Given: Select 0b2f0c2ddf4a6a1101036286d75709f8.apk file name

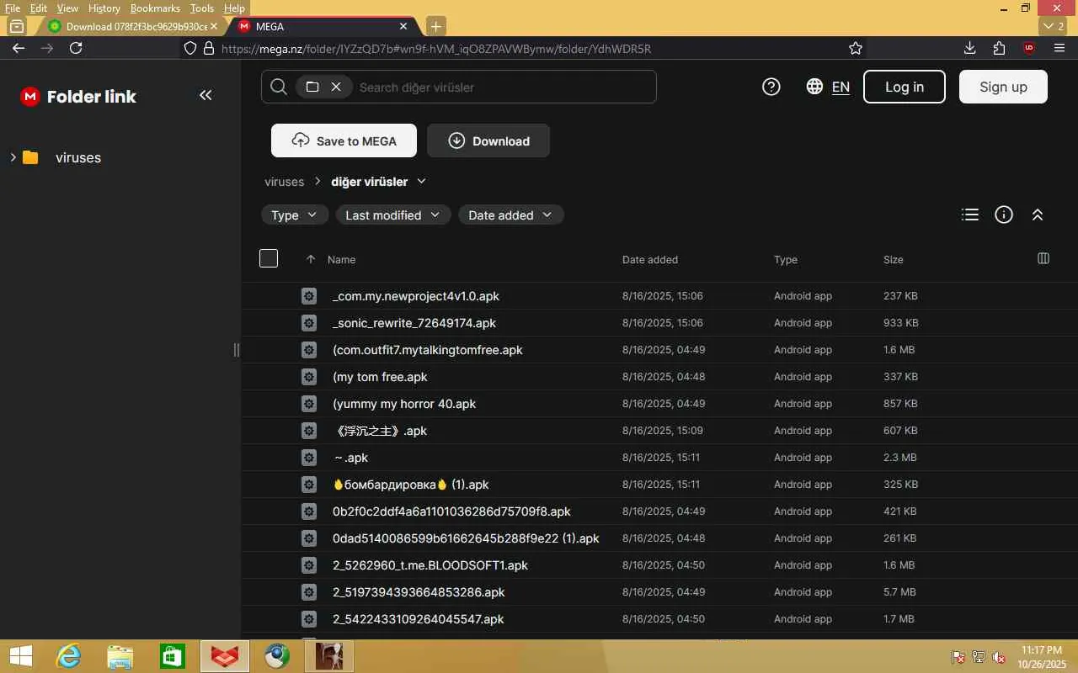Looking at the screenshot, I should click(x=451, y=511).
